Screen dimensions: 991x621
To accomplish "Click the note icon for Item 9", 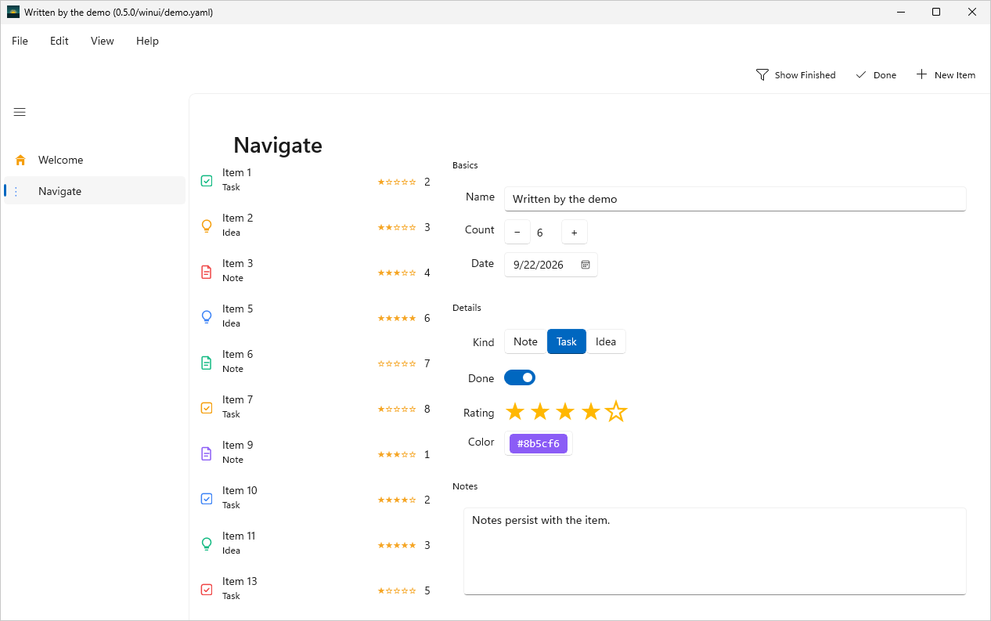I will pyautogui.click(x=207, y=453).
